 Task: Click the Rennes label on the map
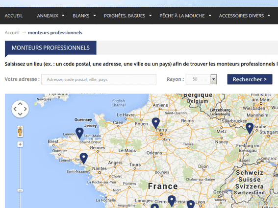pyautogui.click(x=98, y=148)
